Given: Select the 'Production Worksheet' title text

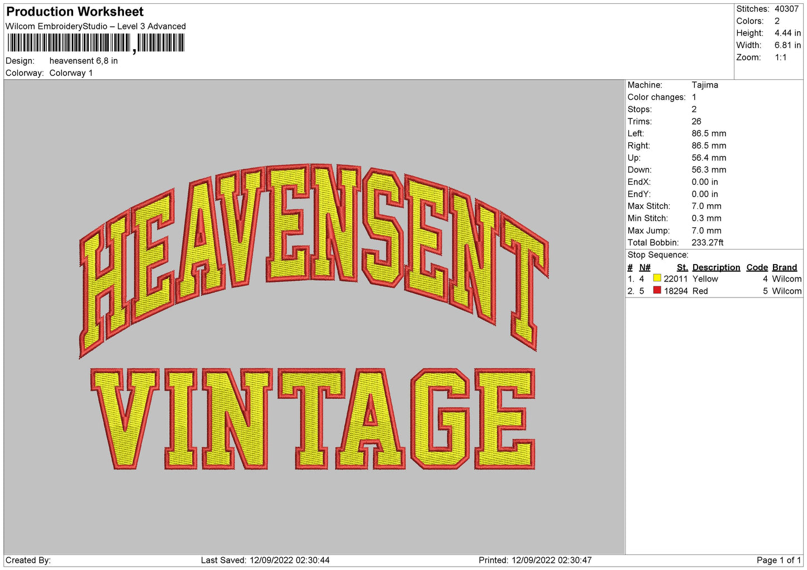Looking at the screenshot, I should 75,12.
